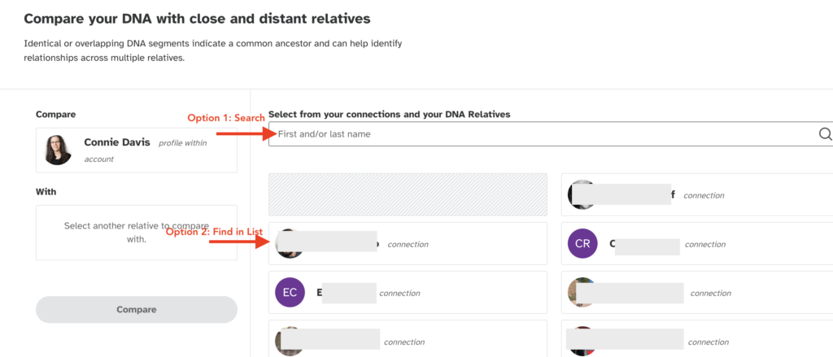This screenshot has width=833, height=357.
Task: Click the "Select another relative to compare with" box
Action: 137,233
